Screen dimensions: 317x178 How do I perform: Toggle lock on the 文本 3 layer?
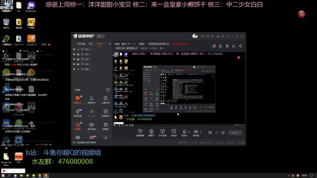[78, 59]
